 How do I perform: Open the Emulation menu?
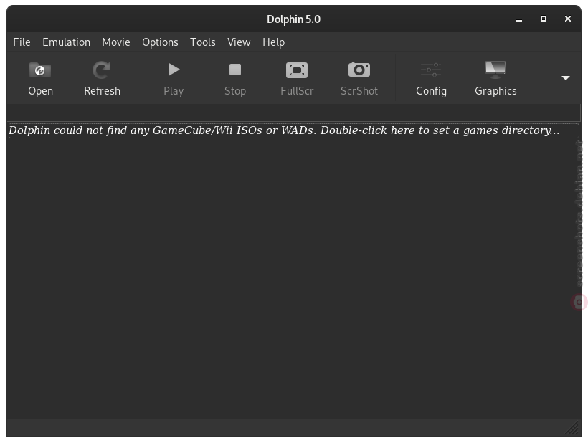tap(67, 42)
